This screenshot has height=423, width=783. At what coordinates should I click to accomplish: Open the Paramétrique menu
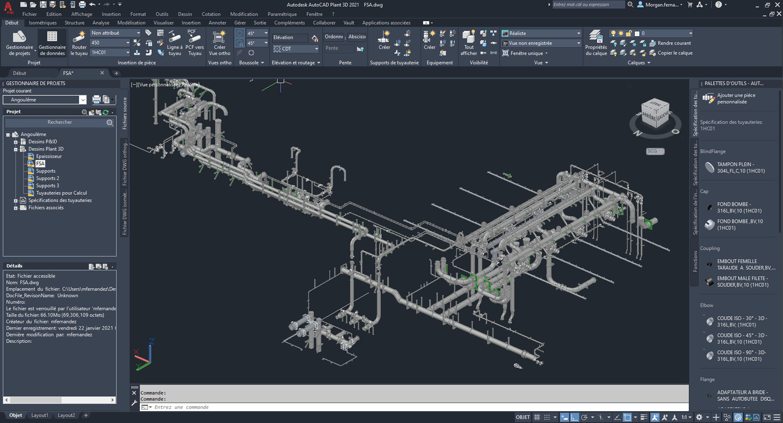click(x=282, y=14)
